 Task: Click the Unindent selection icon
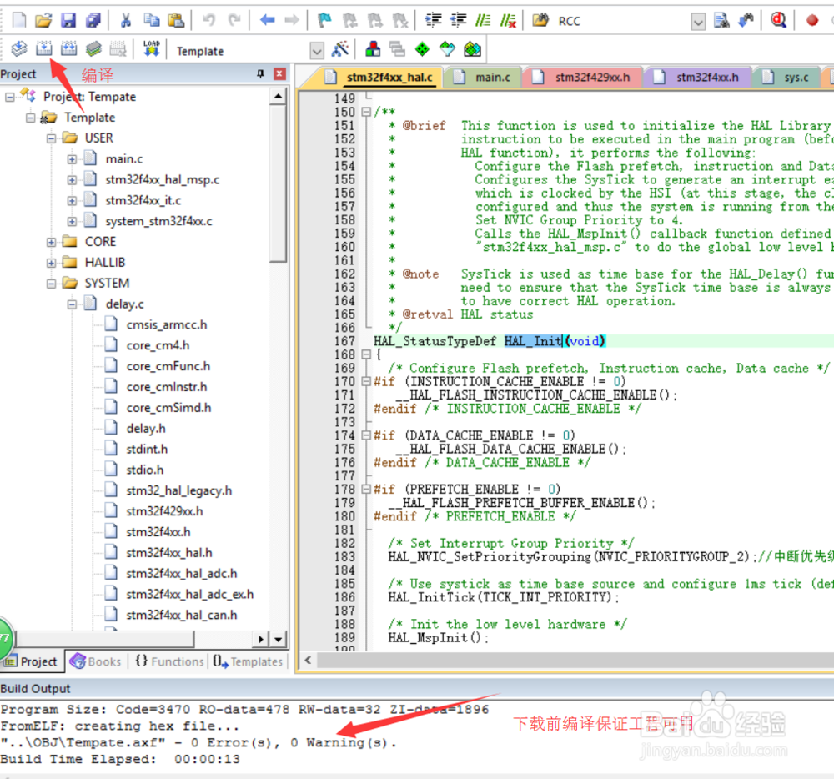[458, 20]
